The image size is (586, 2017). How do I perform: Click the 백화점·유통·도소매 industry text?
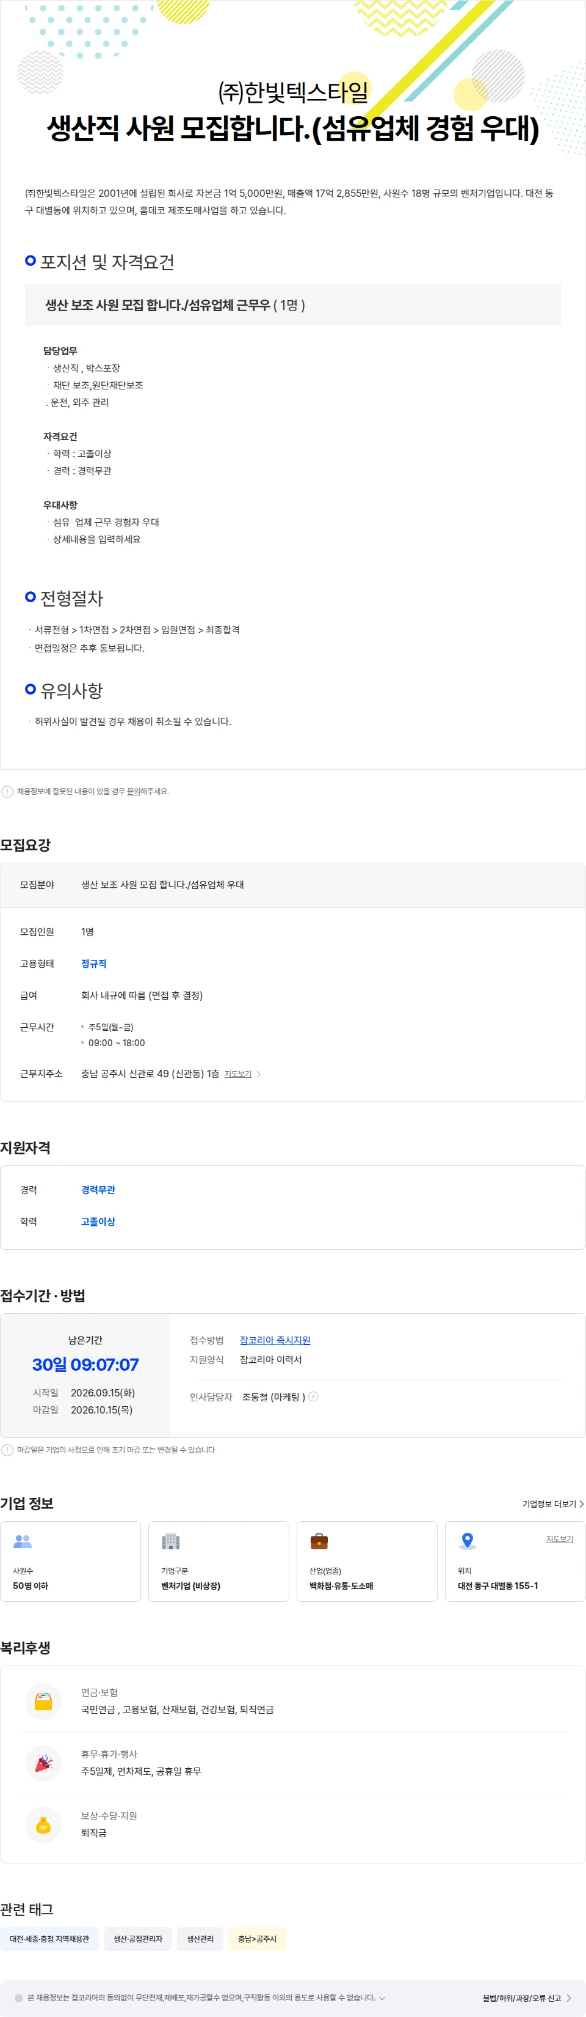click(341, 1585)
